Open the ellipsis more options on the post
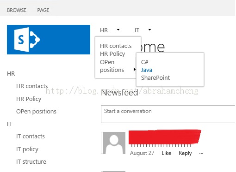This screenshot has width=236, height=172. click(201, 154)
